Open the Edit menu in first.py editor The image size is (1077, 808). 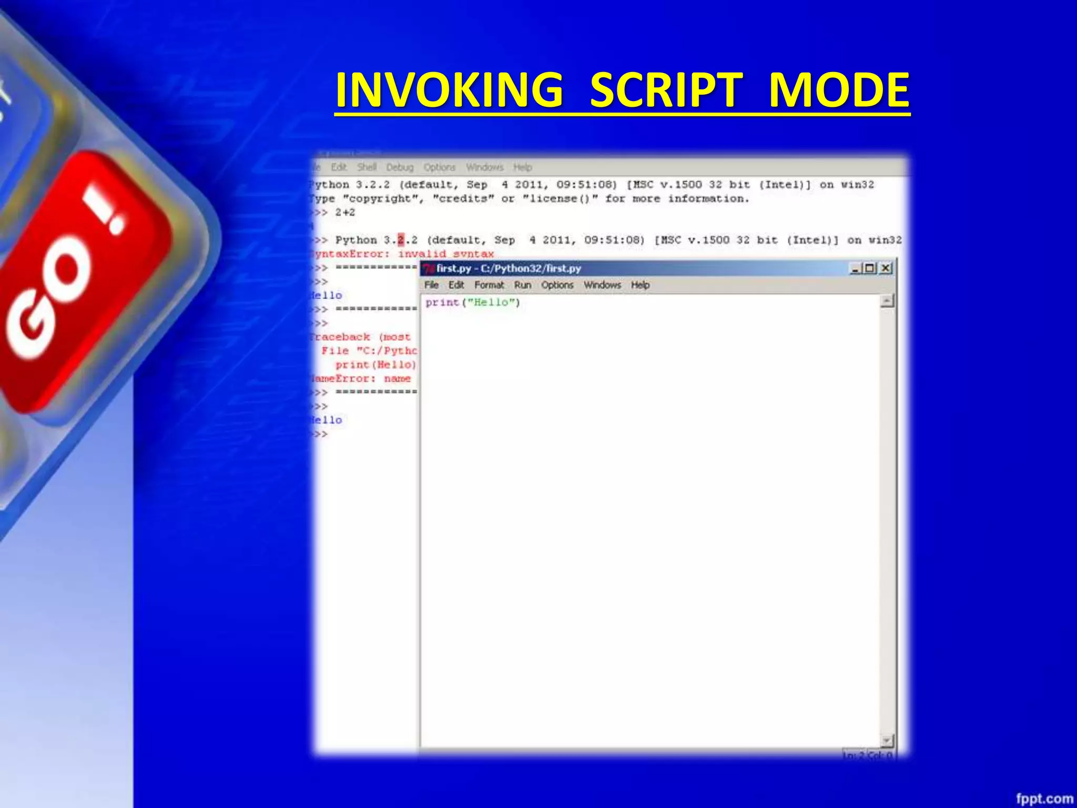pos(456,285)
